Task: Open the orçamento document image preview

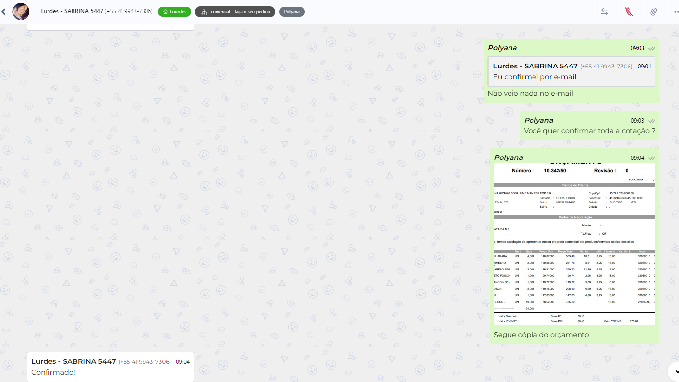Action: (x=574, y=244)
